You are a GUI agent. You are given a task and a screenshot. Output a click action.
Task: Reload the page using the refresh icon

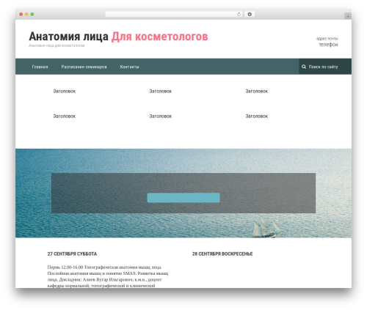pyautogui.click(x=239, y=15)
